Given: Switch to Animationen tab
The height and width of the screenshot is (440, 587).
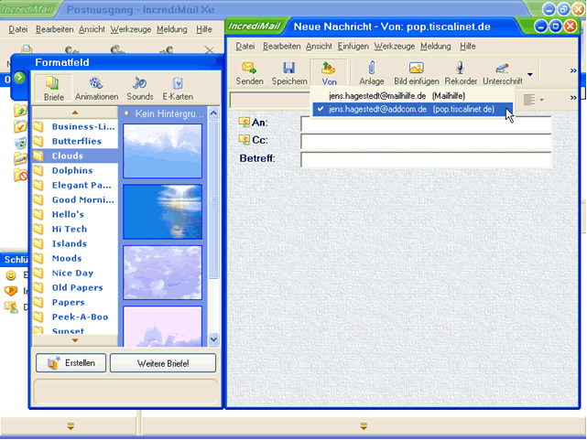Looking at the screenshot, I should click(96, 88).
